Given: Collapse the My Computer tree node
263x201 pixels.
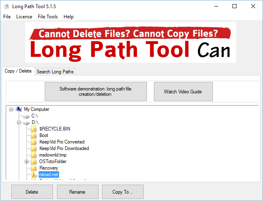Looking at the screenshot, I should (11, 110).
